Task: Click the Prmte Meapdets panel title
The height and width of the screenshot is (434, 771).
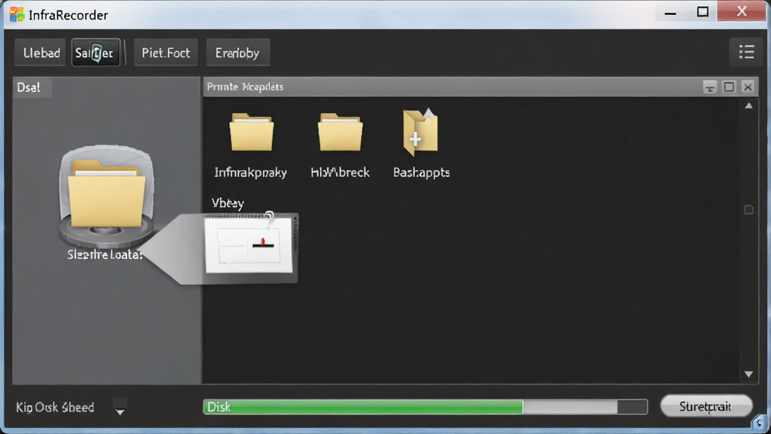Action: point(245,87)
